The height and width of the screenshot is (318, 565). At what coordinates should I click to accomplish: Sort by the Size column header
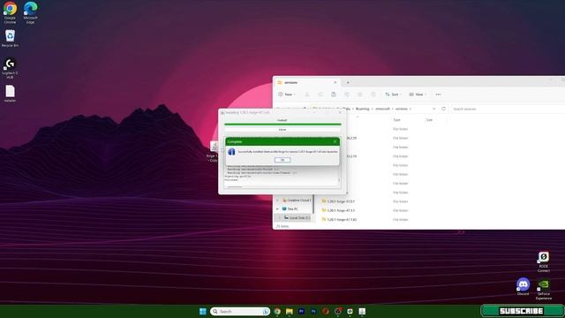pyautogui.click(x=429, y=120)
